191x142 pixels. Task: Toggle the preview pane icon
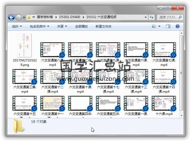(168, 26)
